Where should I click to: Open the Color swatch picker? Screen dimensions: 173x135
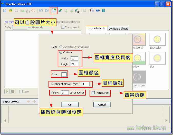tap(64, 74)
